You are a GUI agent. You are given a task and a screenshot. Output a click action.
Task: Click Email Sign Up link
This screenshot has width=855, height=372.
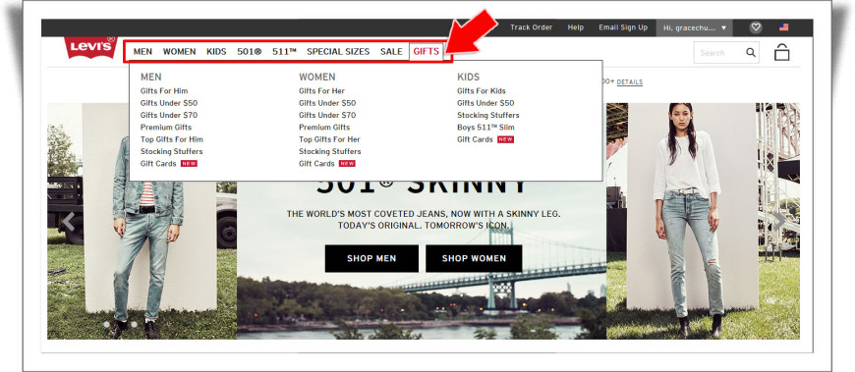pos(623,27)
